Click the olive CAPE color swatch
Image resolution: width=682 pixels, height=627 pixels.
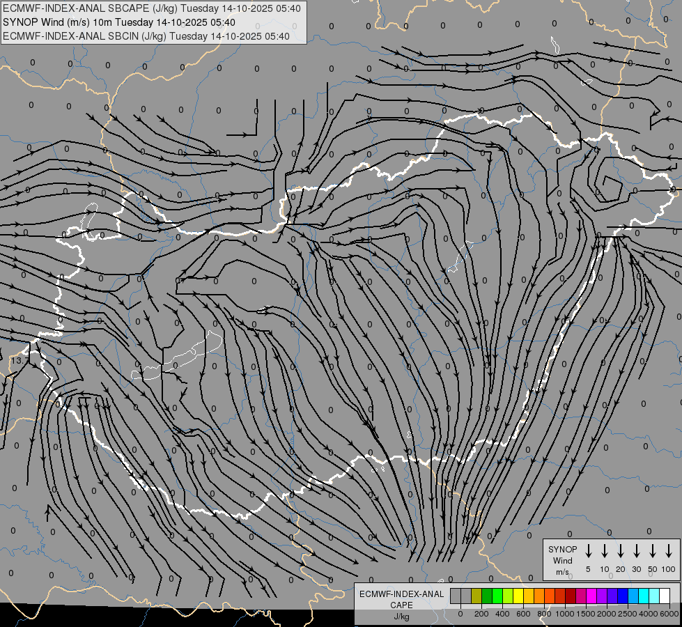(x=476, y=596)
